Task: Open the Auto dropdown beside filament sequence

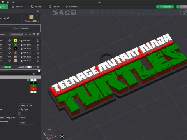Action: tap(26, 117)
